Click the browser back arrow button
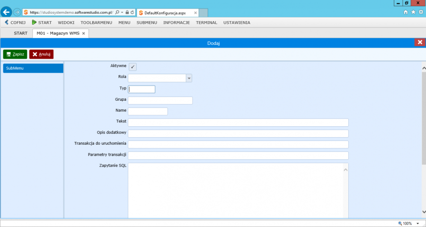 (6, 12)
